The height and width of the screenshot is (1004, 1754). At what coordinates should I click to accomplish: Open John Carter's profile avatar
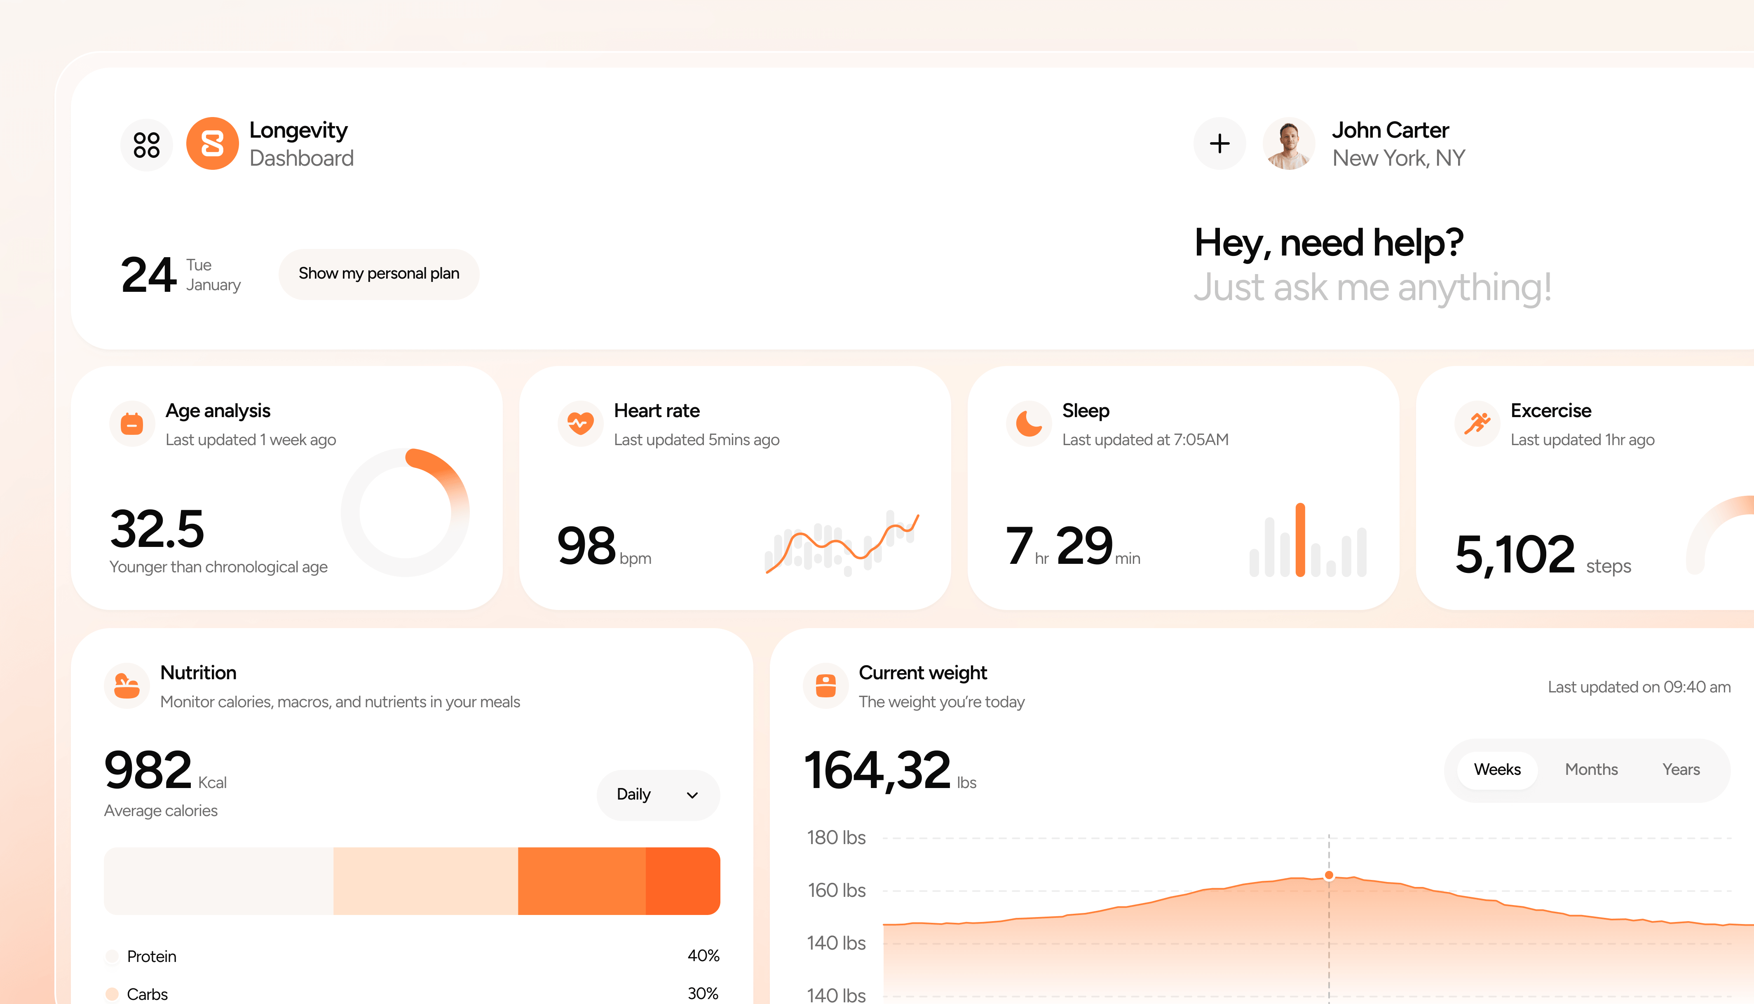(x=1289, y=144)
